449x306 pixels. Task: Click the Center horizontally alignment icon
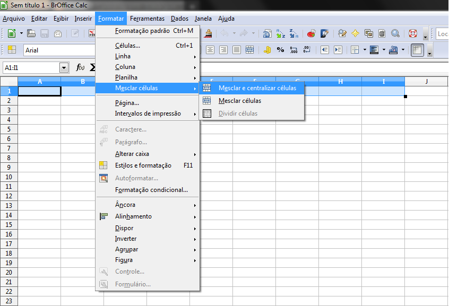click(x=210, y=50)
